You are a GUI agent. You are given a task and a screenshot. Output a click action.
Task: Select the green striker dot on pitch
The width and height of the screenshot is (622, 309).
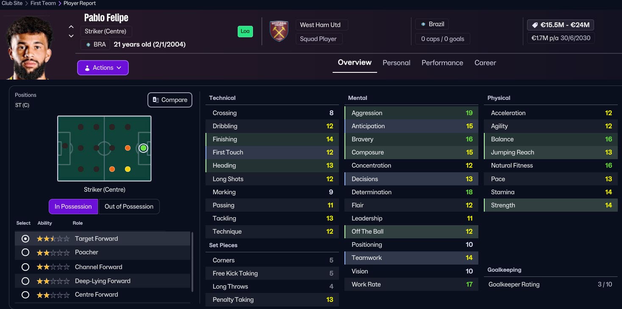click(x=143, y=148)
